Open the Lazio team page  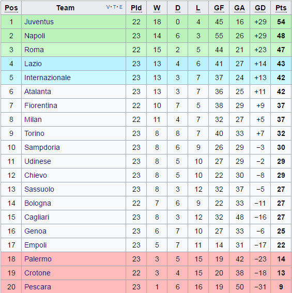pos(33,64)
